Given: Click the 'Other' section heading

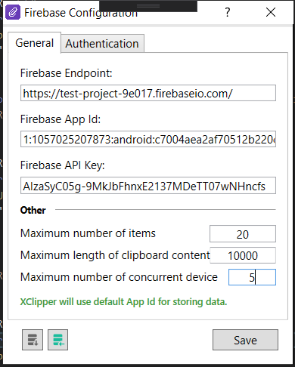Looking at the screenshot, I should 33,210.
